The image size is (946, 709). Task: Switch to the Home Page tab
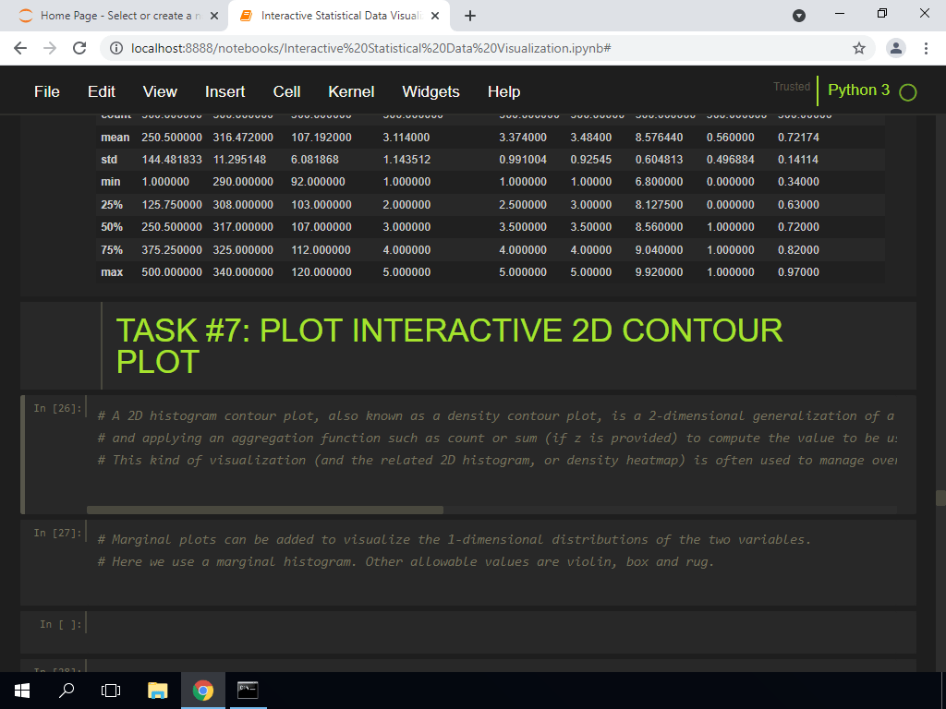115,17
